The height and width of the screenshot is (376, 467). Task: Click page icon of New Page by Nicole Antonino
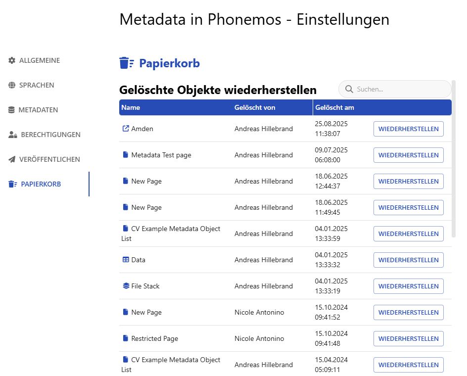click(x=126, y=312)
